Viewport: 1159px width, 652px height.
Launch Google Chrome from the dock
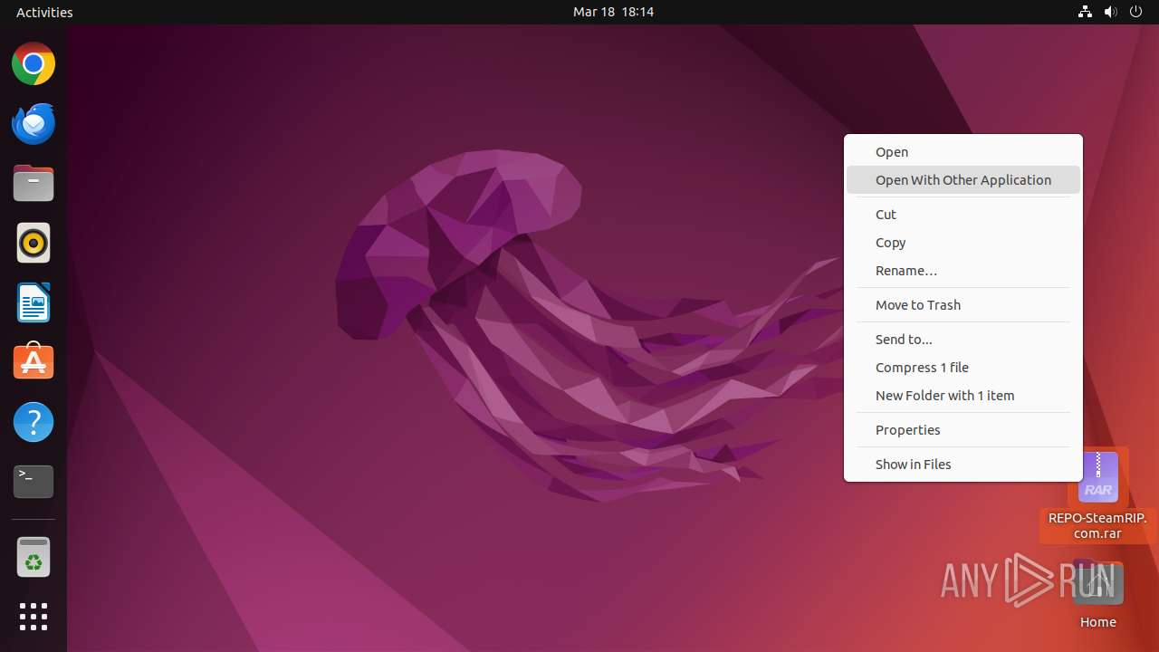pos(34,64)
